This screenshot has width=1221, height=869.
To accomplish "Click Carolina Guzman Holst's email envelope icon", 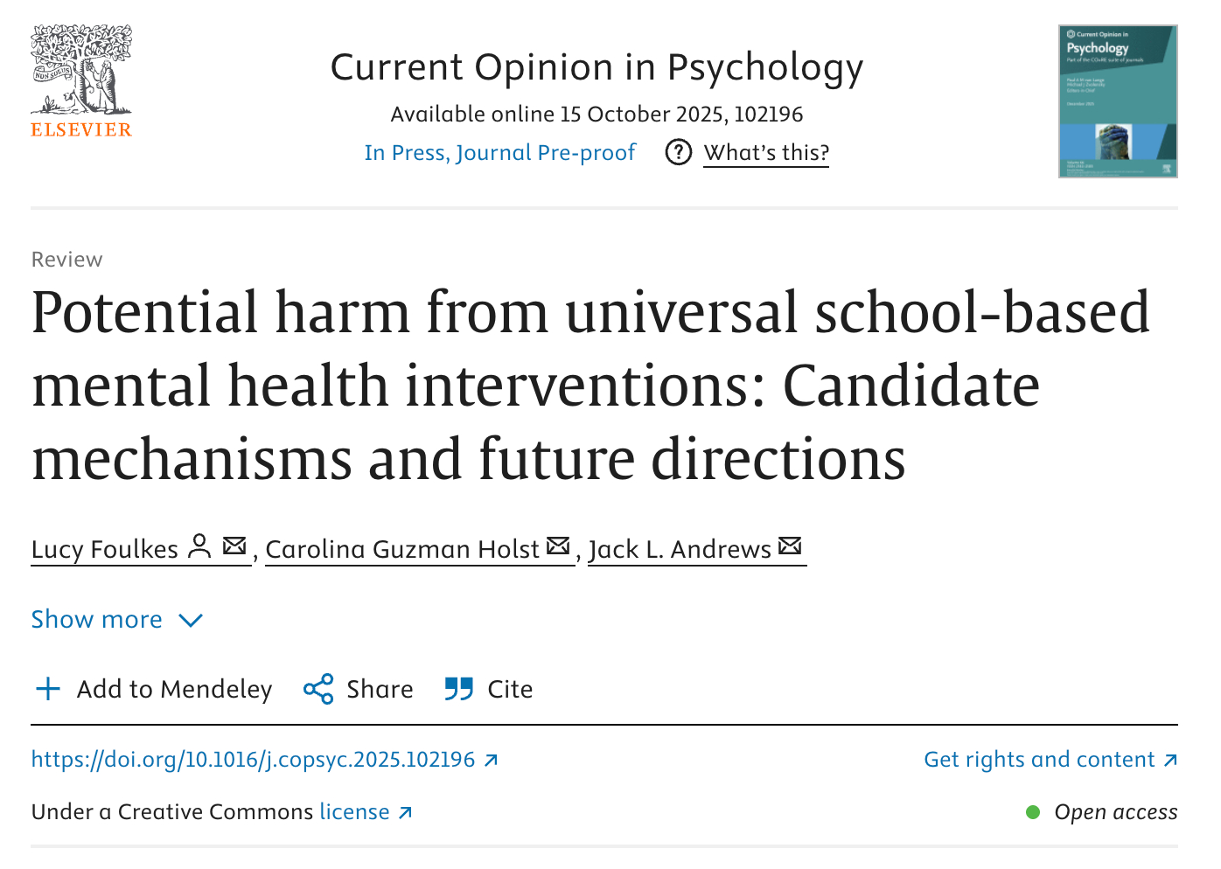I will (558, 546).
